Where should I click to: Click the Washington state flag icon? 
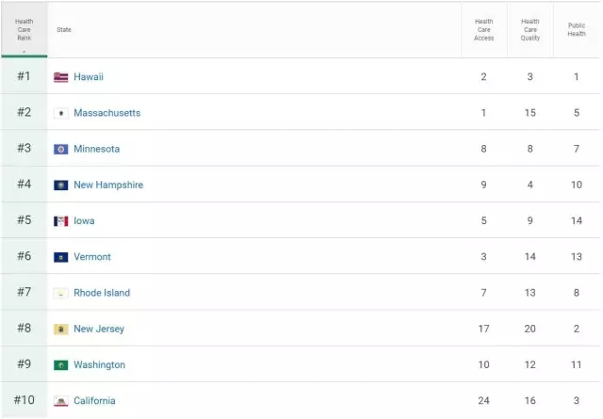tap(61, 365)
